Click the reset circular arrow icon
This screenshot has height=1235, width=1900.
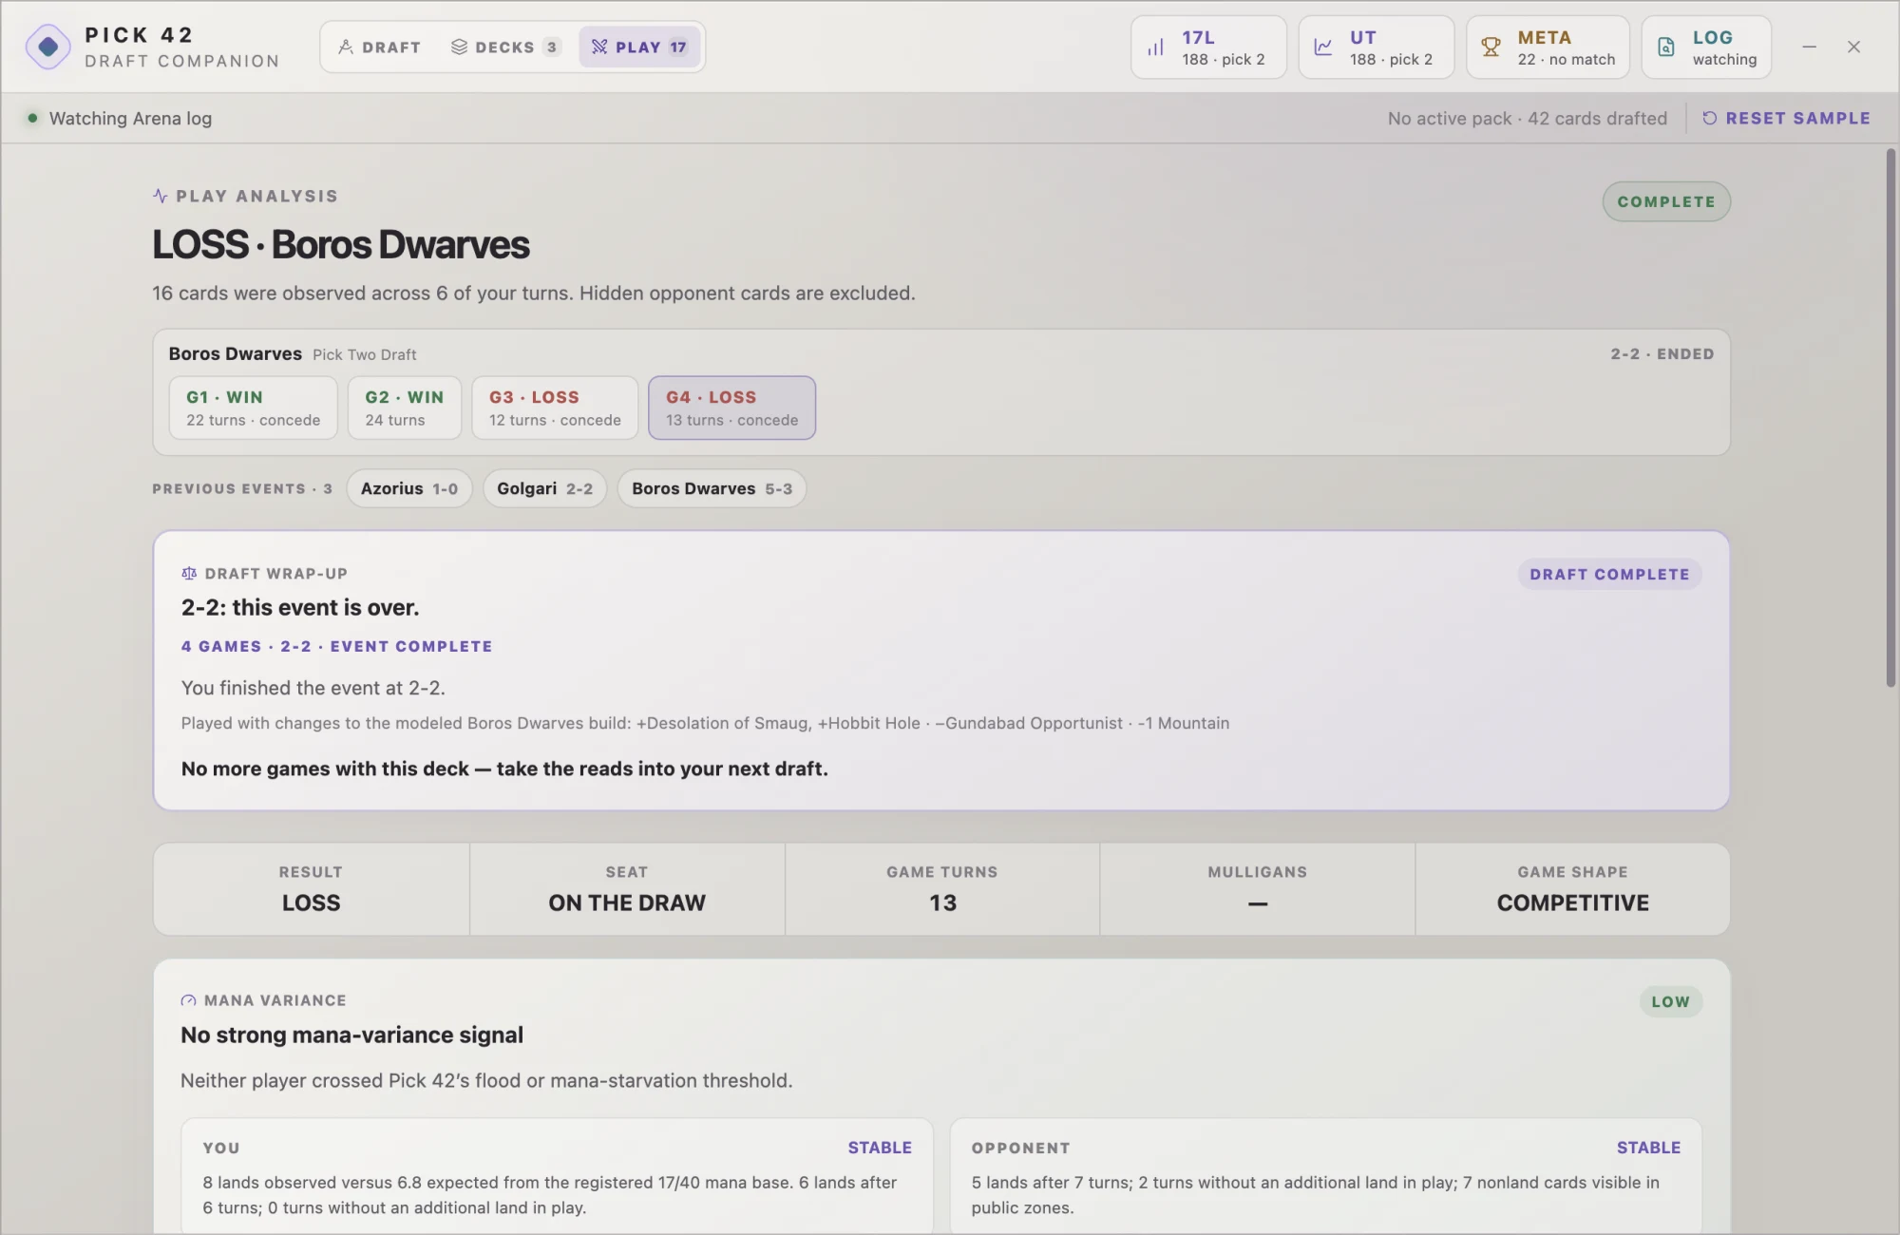1709,118
